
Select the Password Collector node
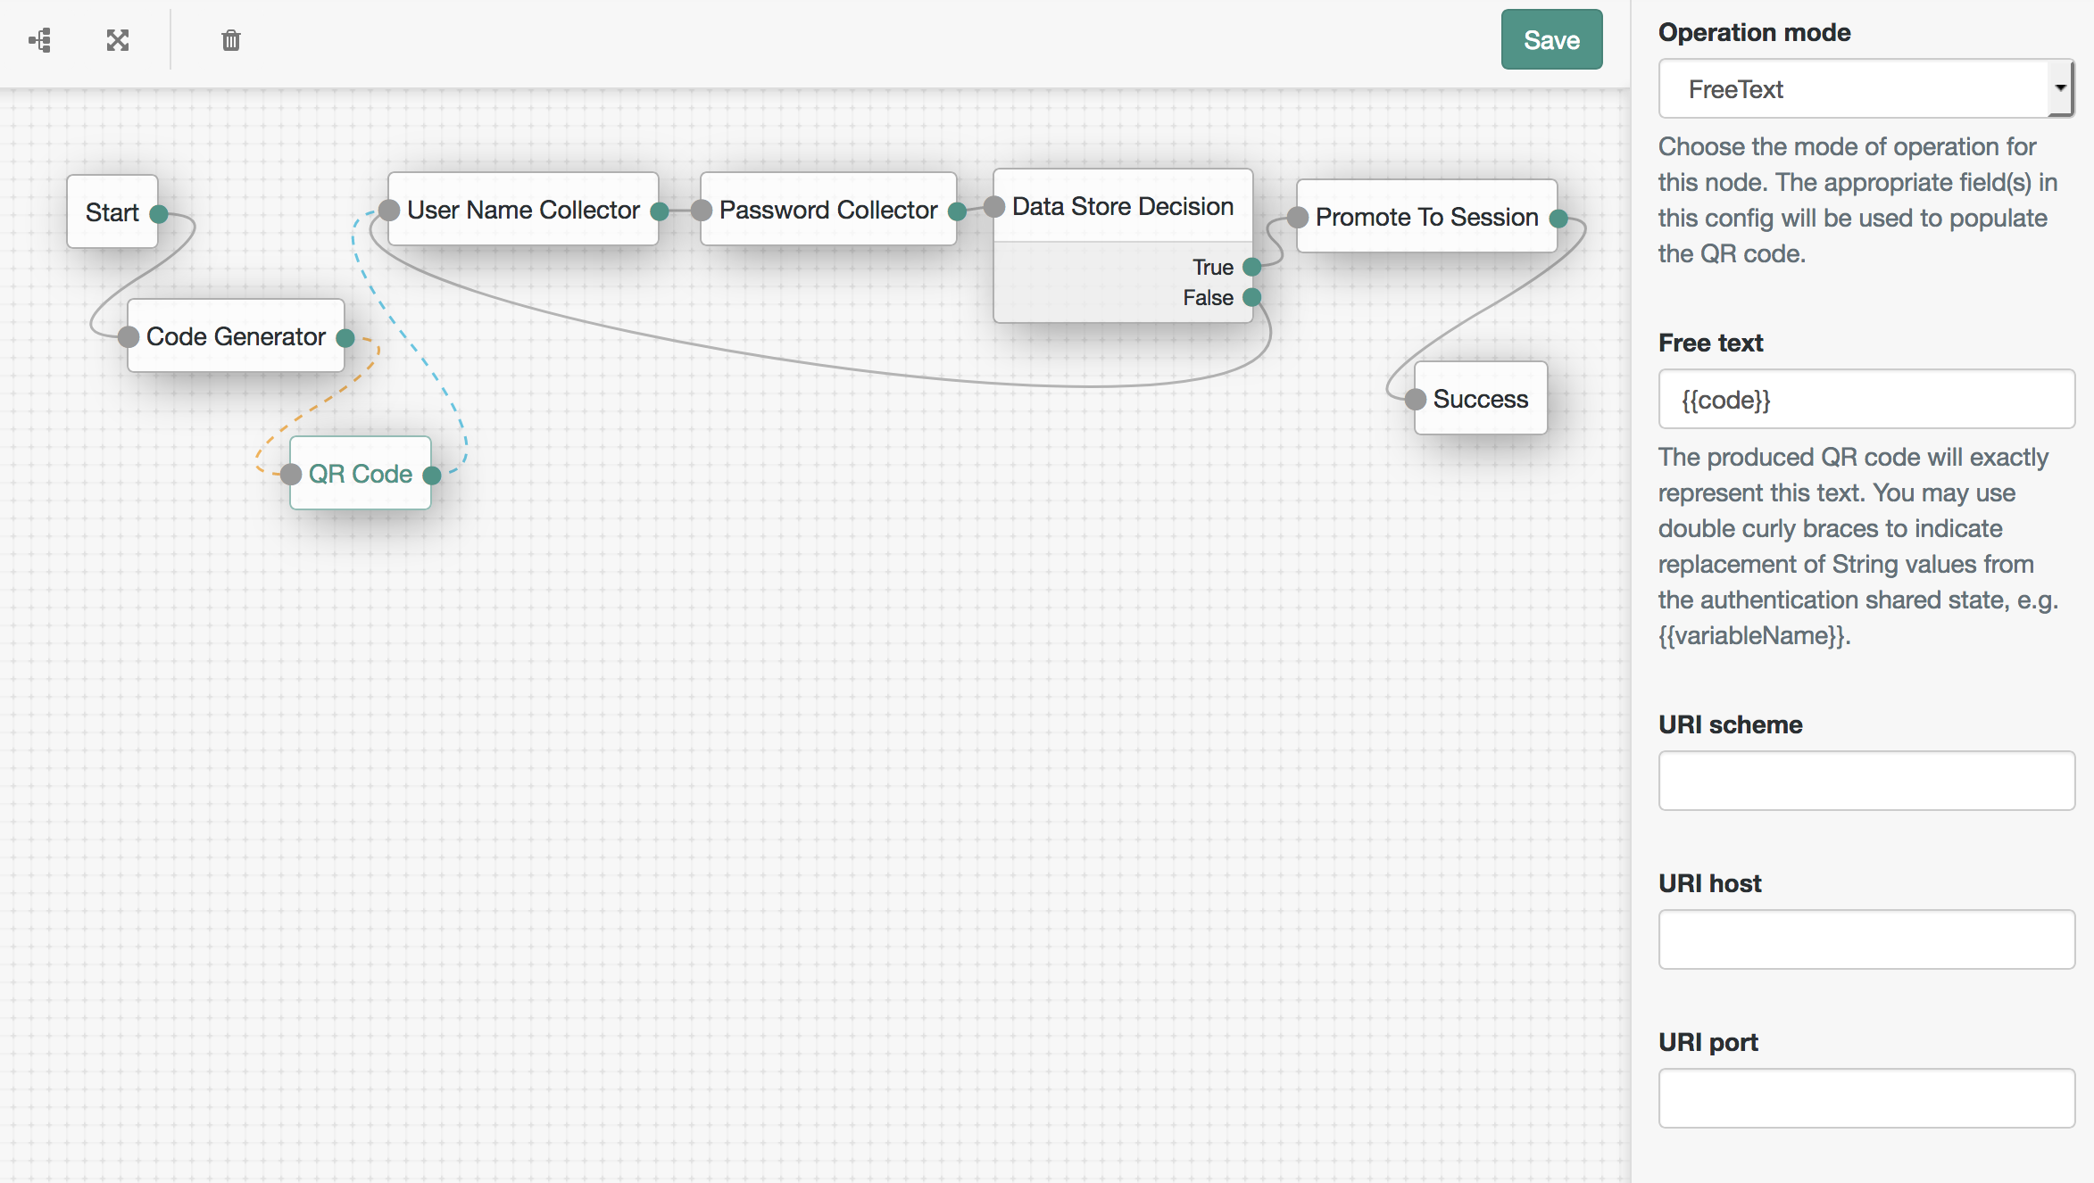click(828, 211)
